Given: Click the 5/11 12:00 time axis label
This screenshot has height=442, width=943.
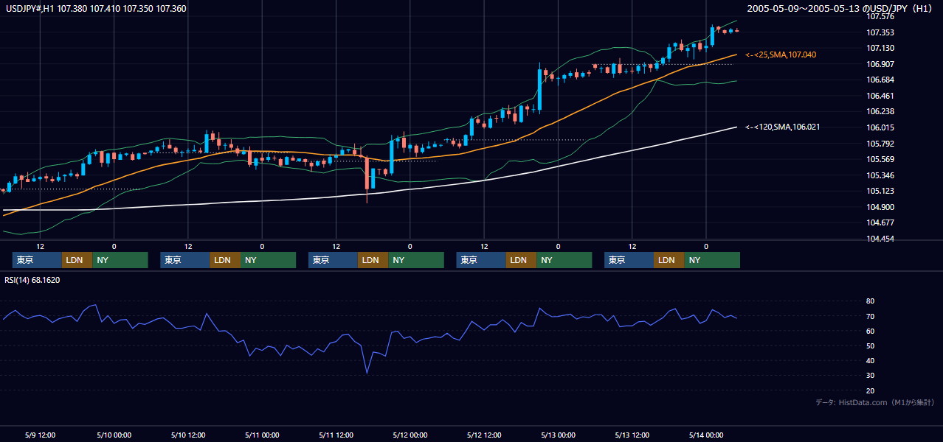Looking at the screenshot, I should click(x=336, y=435).
